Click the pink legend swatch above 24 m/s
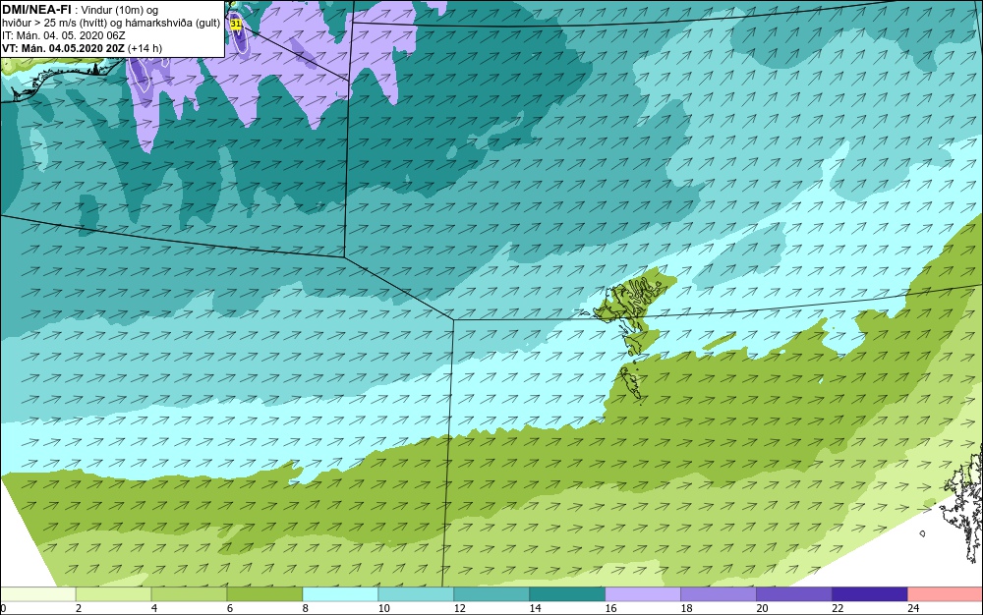983x615 pixels. pos(946,594)
